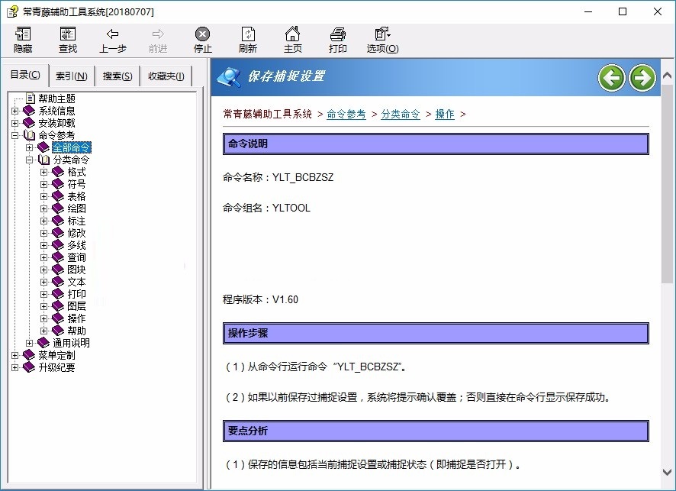Click the text 命令名称：YLT_BCBZSZ
Image resolution: width=676 pixels, height=491 pixels.
[278, 177]
